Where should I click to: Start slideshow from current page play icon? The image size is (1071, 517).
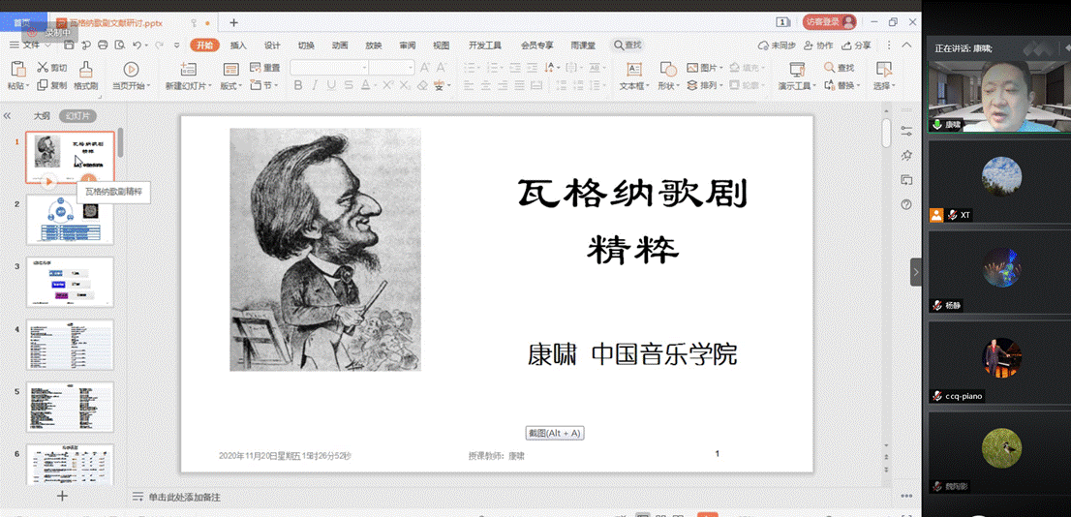(x=131, y=69)
